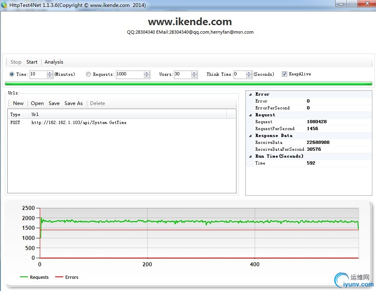Viewport: 376px width, 291px height.
Task: Click the Url column header
Action: point(128,114)
